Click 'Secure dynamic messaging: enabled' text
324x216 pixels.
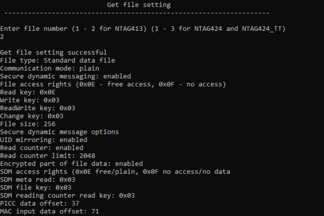tap(65, 76)
